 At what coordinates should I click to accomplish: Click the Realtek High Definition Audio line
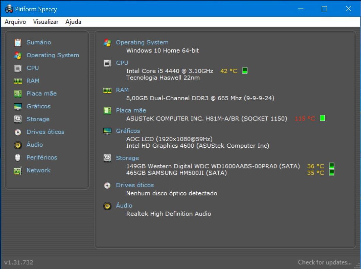[169, 214]
